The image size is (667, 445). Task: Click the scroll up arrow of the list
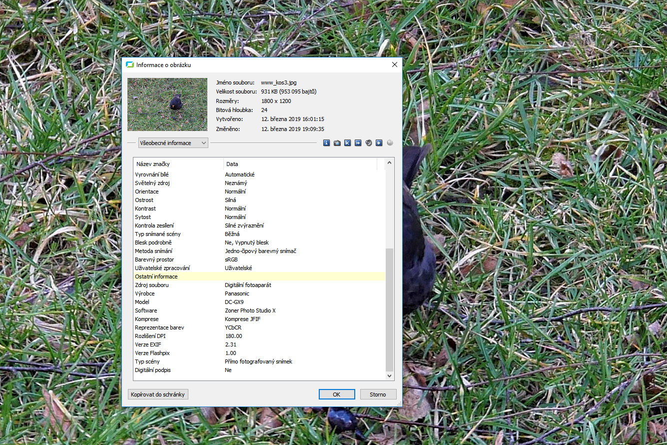(x=390, y=162)
